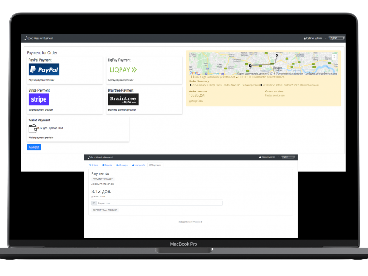Open the Cabinet admin user menu in top bar
Viewport: 368px width, 276px height.
[x=315, y=38]
